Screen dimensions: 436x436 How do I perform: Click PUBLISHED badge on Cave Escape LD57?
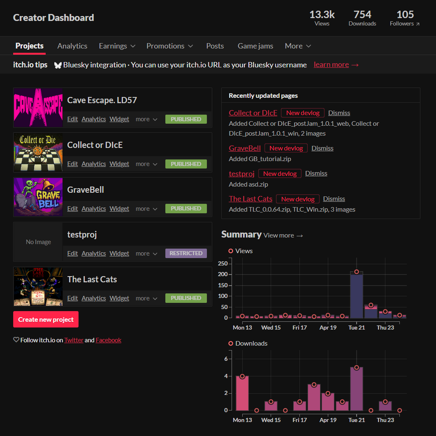tap(186, 119)
